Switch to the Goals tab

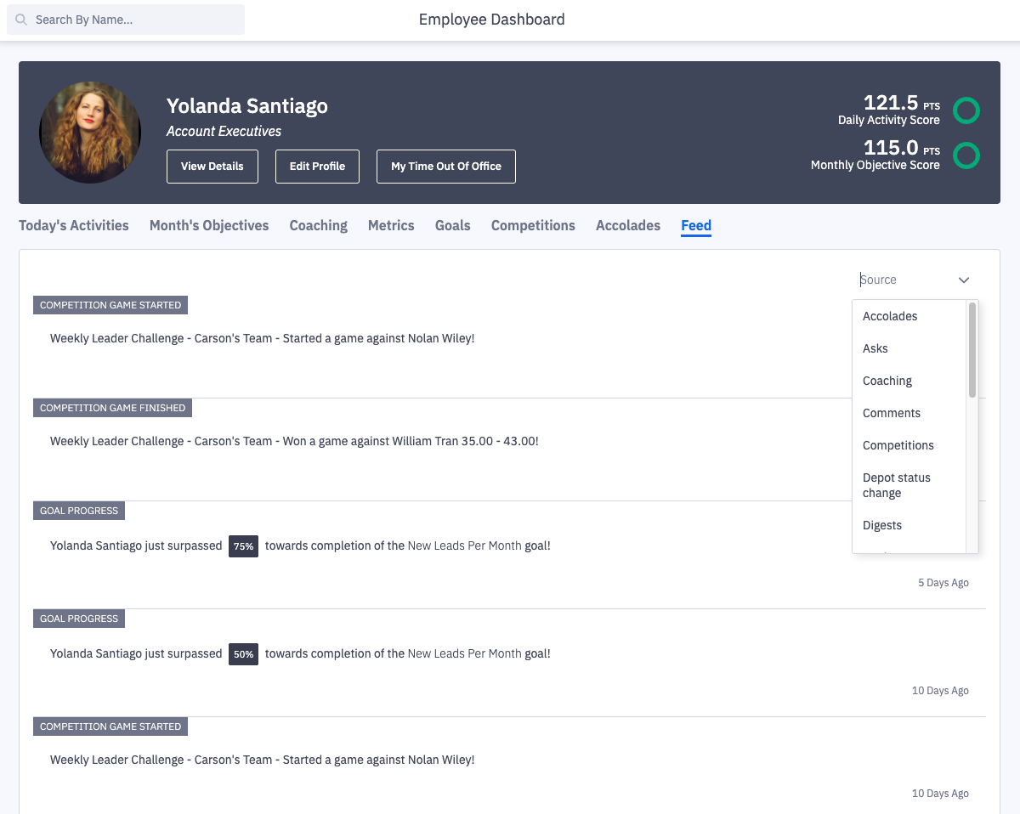click(x=452, y=225)
